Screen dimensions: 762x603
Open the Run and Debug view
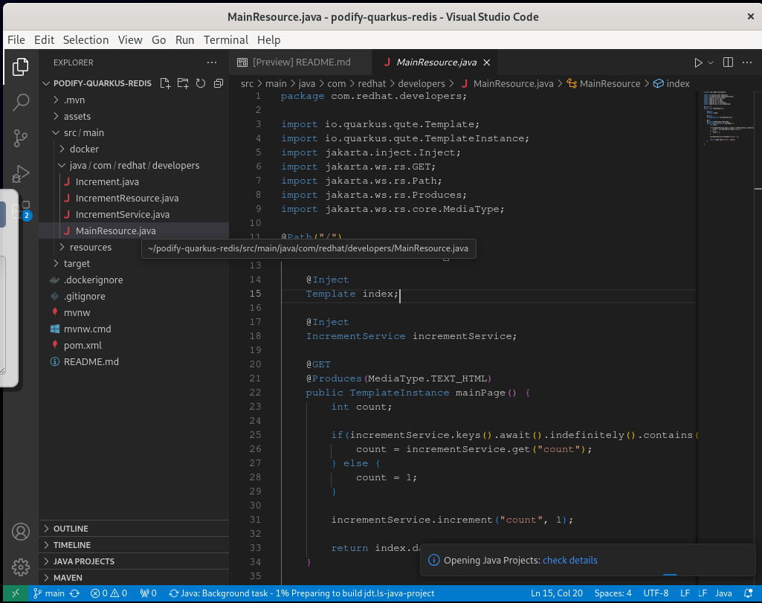20,174
